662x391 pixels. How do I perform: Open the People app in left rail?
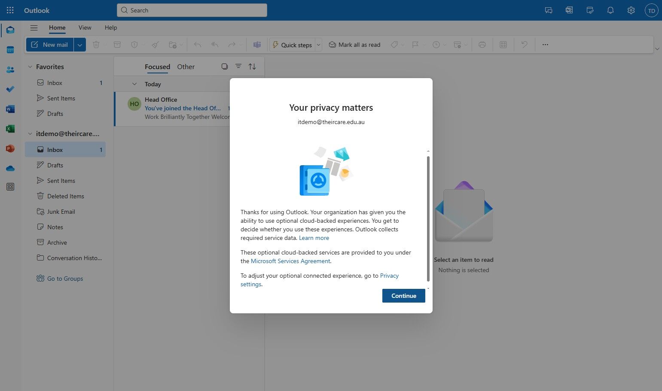10,70
